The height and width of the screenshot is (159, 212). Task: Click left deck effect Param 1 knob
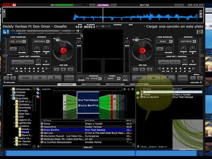(x=37, y=48)
